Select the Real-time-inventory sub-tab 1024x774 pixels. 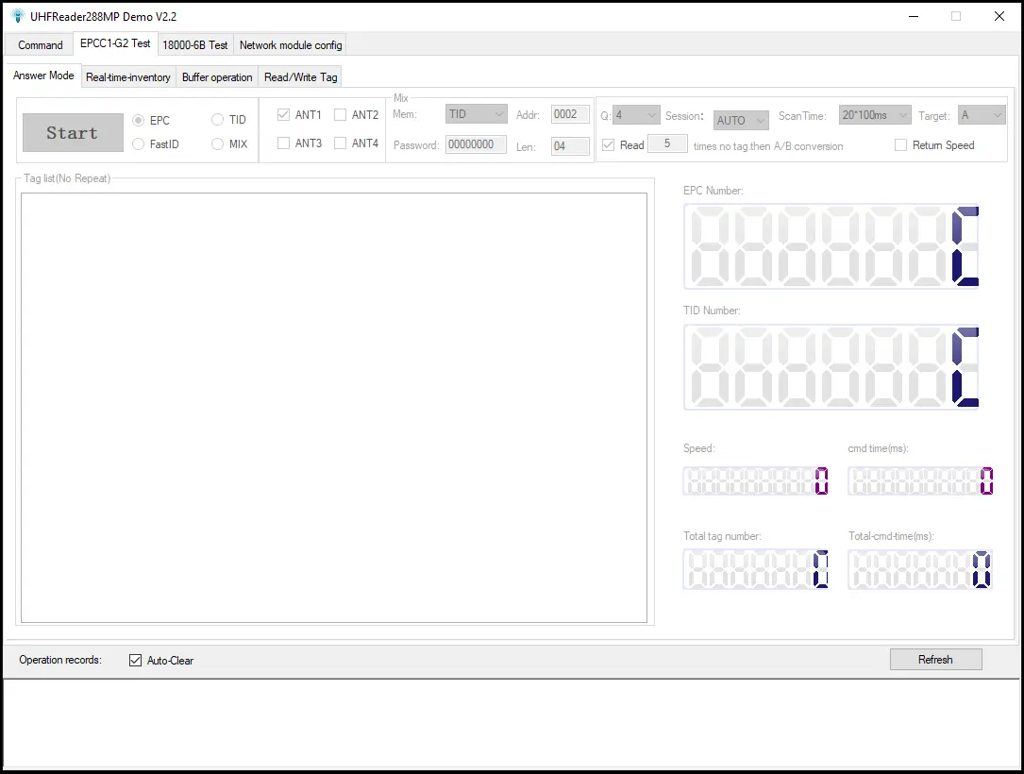coord(128,77)
